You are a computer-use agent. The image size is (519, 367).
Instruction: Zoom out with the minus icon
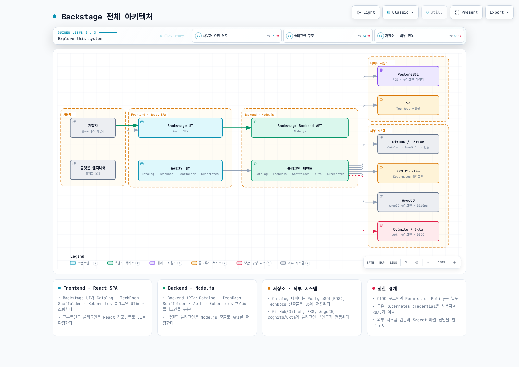pyautogui.click(x=428, y=263)
